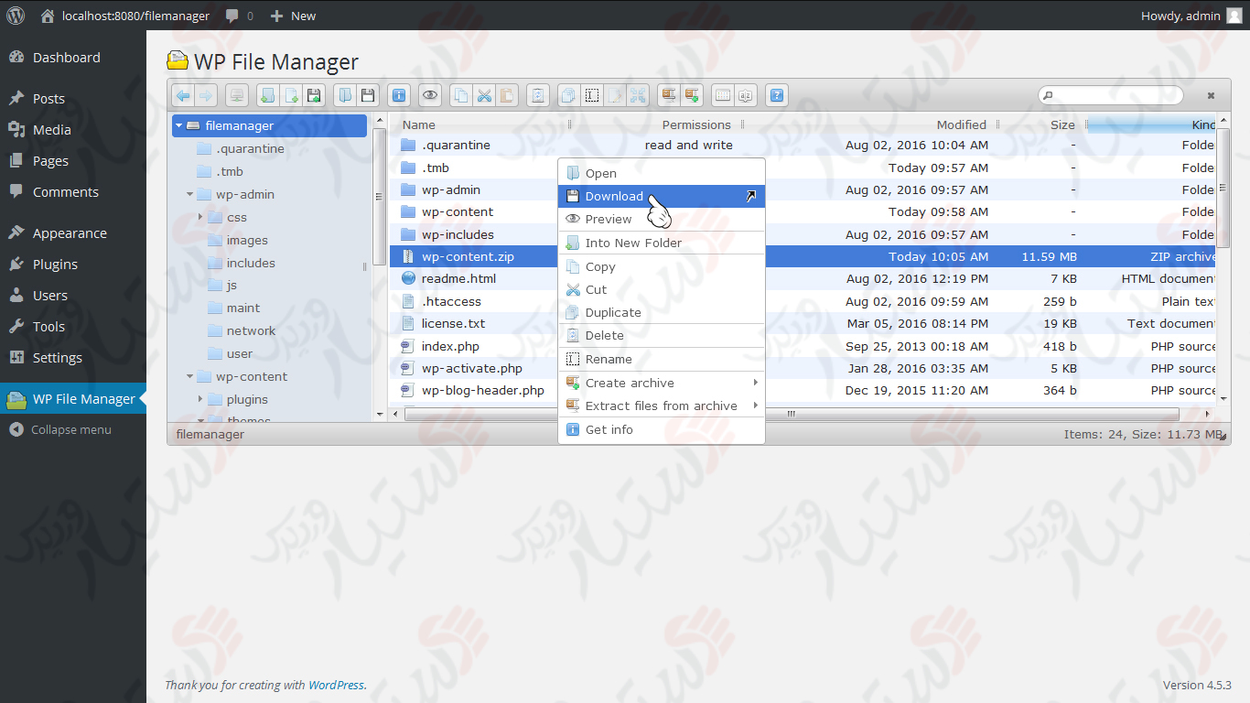Open WP File Manager from the admin sidebar
Image resolution: width=1250 pixels, height=703 pixels.
(73, 399)
